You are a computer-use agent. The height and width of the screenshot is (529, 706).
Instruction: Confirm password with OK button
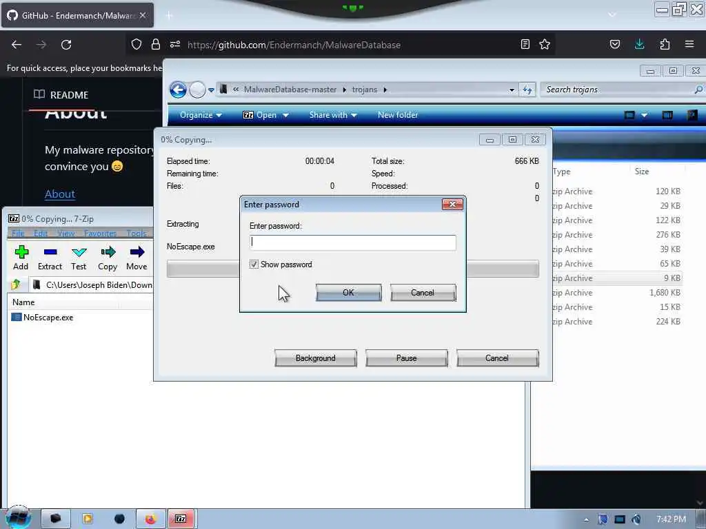[348, 292]
